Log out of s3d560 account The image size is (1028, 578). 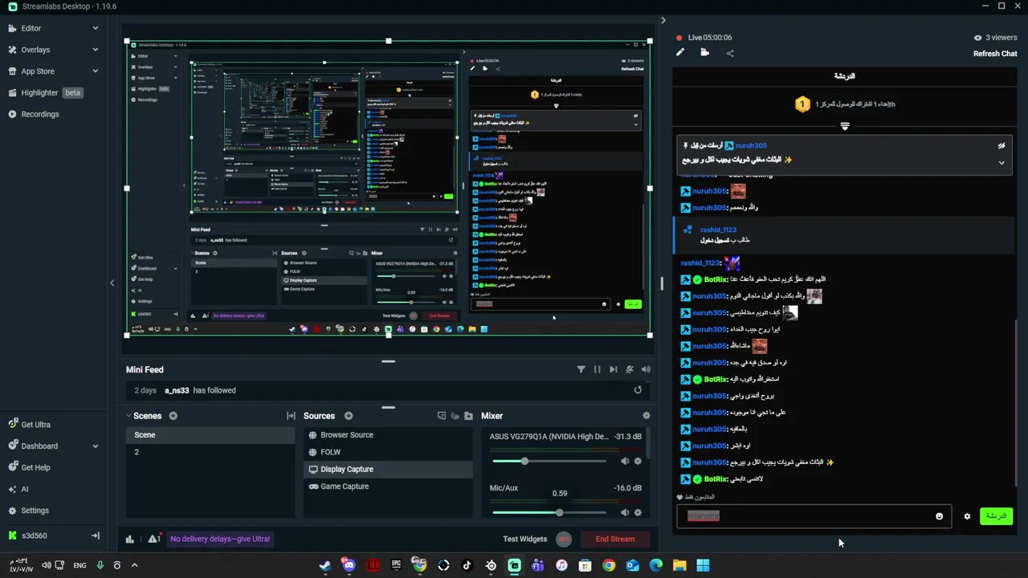coord(95,535)
